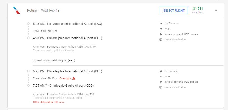The width and height of the screenshot is (228, 110).
Task: Click the in-seat power icon for the LAX departure
Action: tap(161, 34)
